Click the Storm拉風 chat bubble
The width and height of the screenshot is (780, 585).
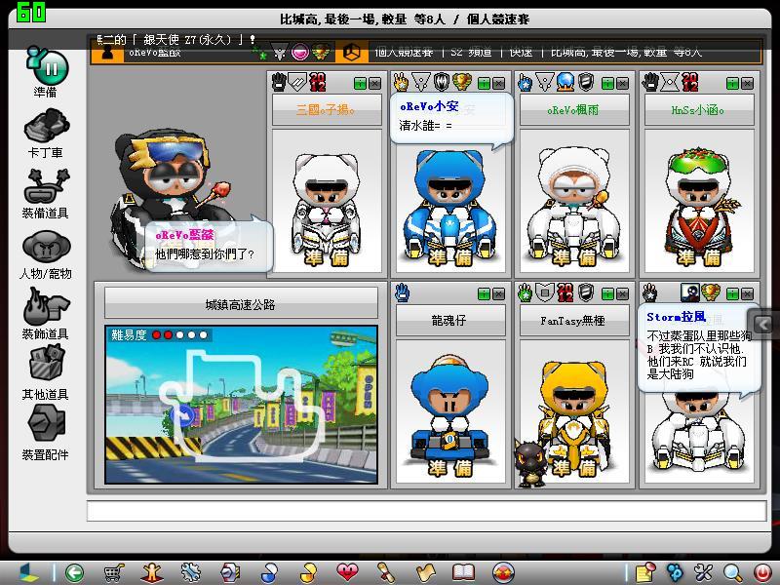[x=699, y=349]
